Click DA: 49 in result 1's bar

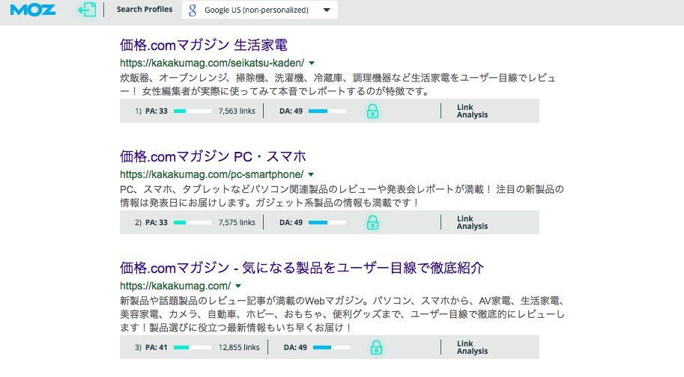[291, 111]
